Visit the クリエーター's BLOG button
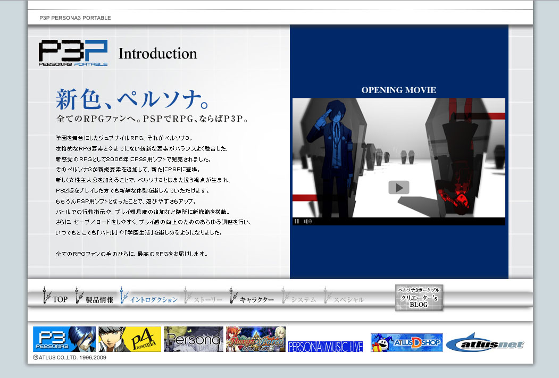Screen dimensions: 559x378 (419, 298)
